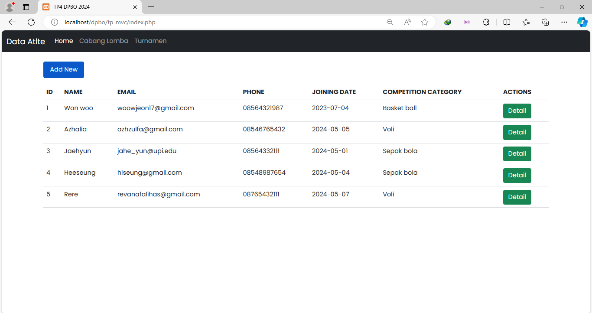Open the Favorites list icon
Screen dimensions: 592x313
click(526, 22)
